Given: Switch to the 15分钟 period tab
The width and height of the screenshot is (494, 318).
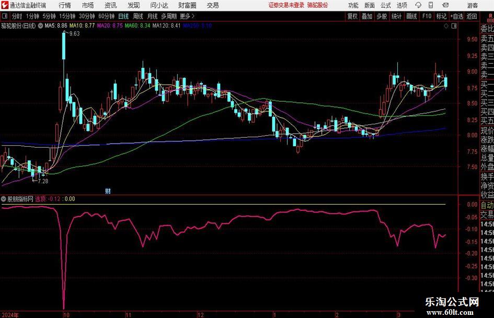Looking at the screenshot, I should point(67,16).
